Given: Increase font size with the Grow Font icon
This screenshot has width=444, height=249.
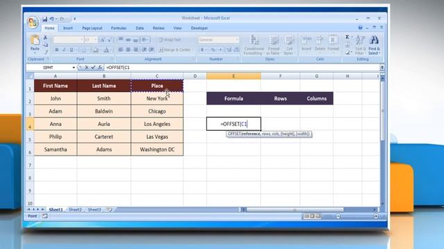Looking at the screenshot, I should tap(103, 40).
